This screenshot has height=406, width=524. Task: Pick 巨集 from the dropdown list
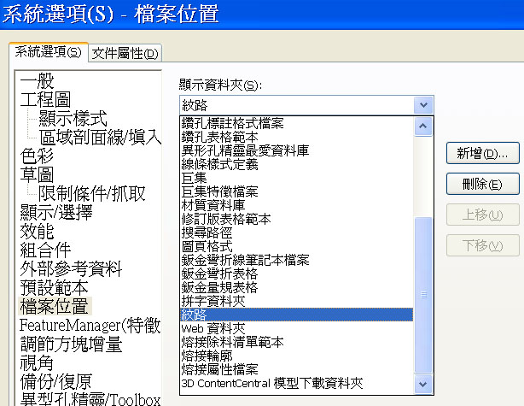pyautogui.click(x=296, y=178)
